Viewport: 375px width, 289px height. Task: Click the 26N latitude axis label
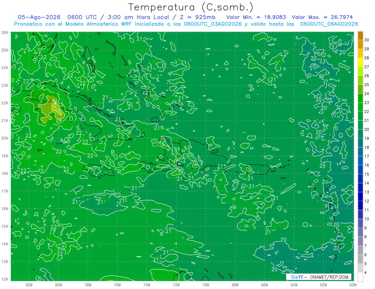click(x=5, y=32)
